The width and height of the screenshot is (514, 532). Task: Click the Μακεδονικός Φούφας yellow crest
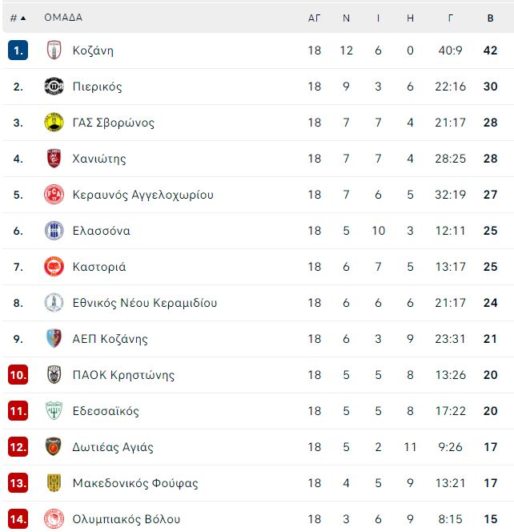pyautogui.click(x=54, y=483)
